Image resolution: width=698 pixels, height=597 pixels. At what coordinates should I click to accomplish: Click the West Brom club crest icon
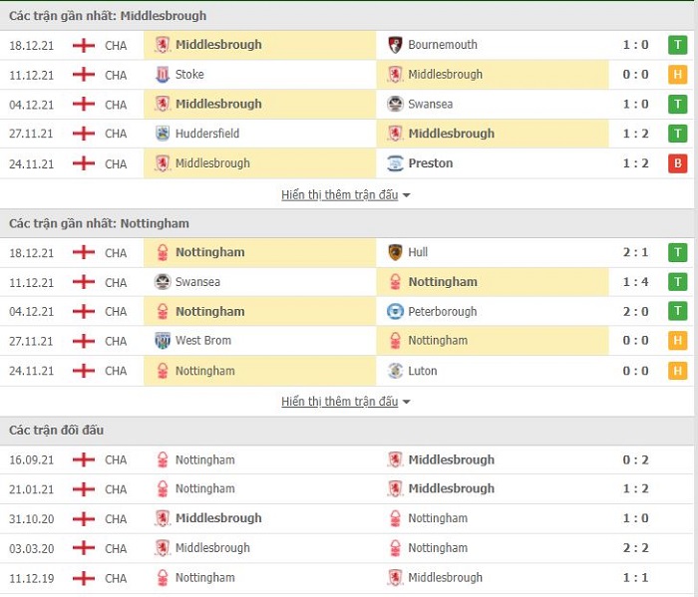[163, 341]
